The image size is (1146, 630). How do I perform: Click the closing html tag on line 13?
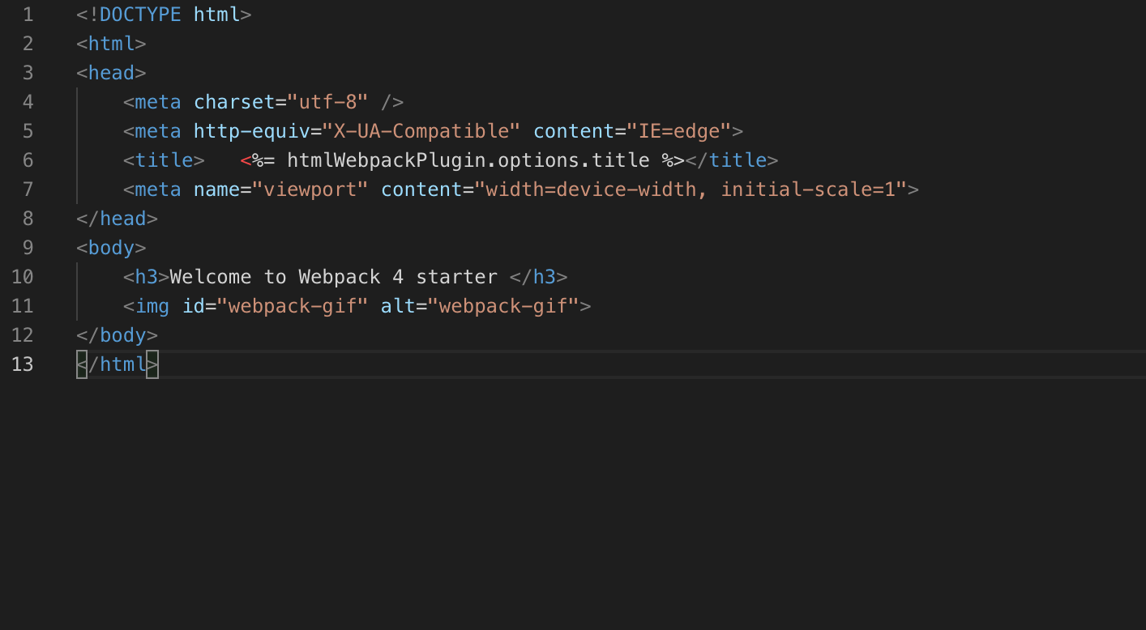click(x=118, y=364)
